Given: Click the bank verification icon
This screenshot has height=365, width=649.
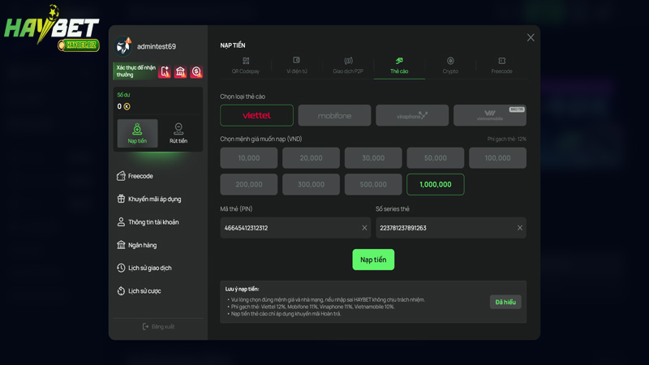Looking at the screenshot, I should coord(180,72).
